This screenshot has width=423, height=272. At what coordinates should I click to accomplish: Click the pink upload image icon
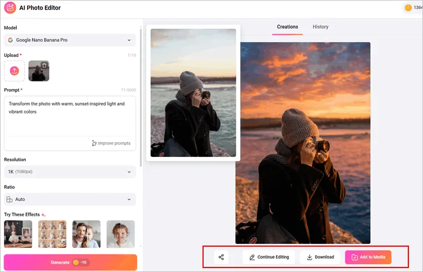[14, 71]
